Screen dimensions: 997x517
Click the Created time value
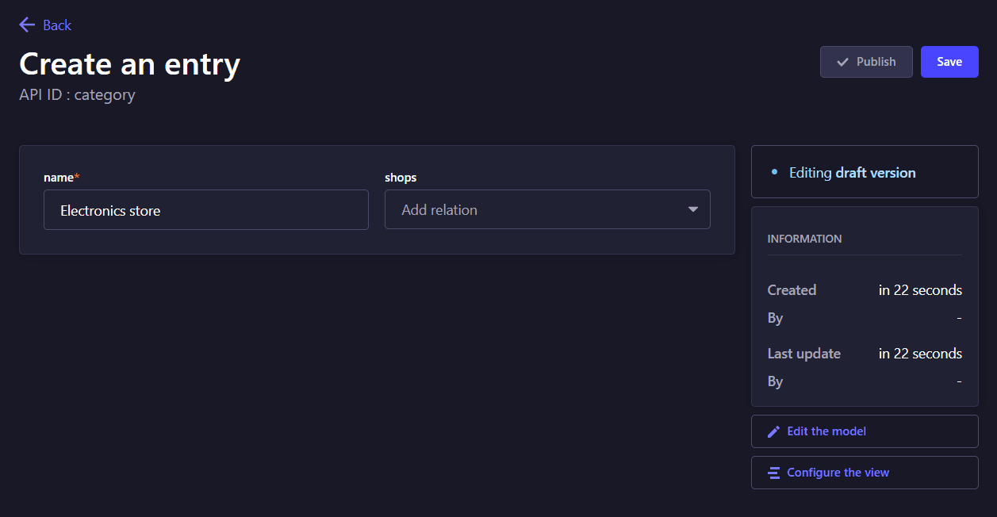point(920,290)
